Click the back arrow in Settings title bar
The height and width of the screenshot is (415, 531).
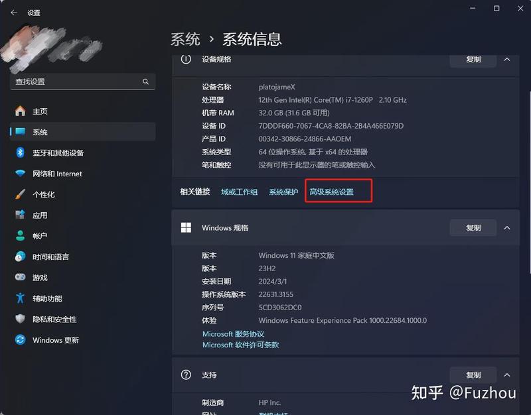click(x=14, y=13)
